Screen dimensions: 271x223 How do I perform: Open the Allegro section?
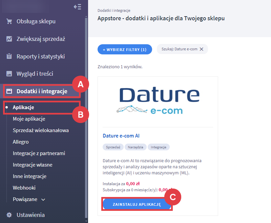(x=22, y=142)
